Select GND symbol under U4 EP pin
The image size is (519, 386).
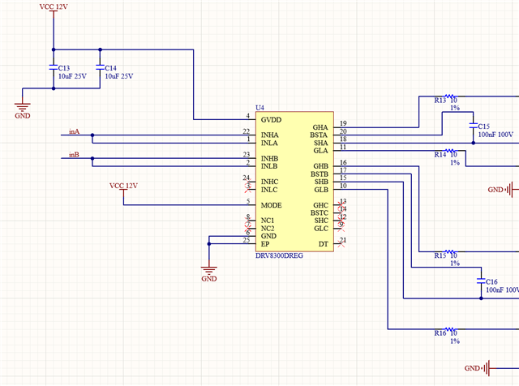(x=209, y=274)
